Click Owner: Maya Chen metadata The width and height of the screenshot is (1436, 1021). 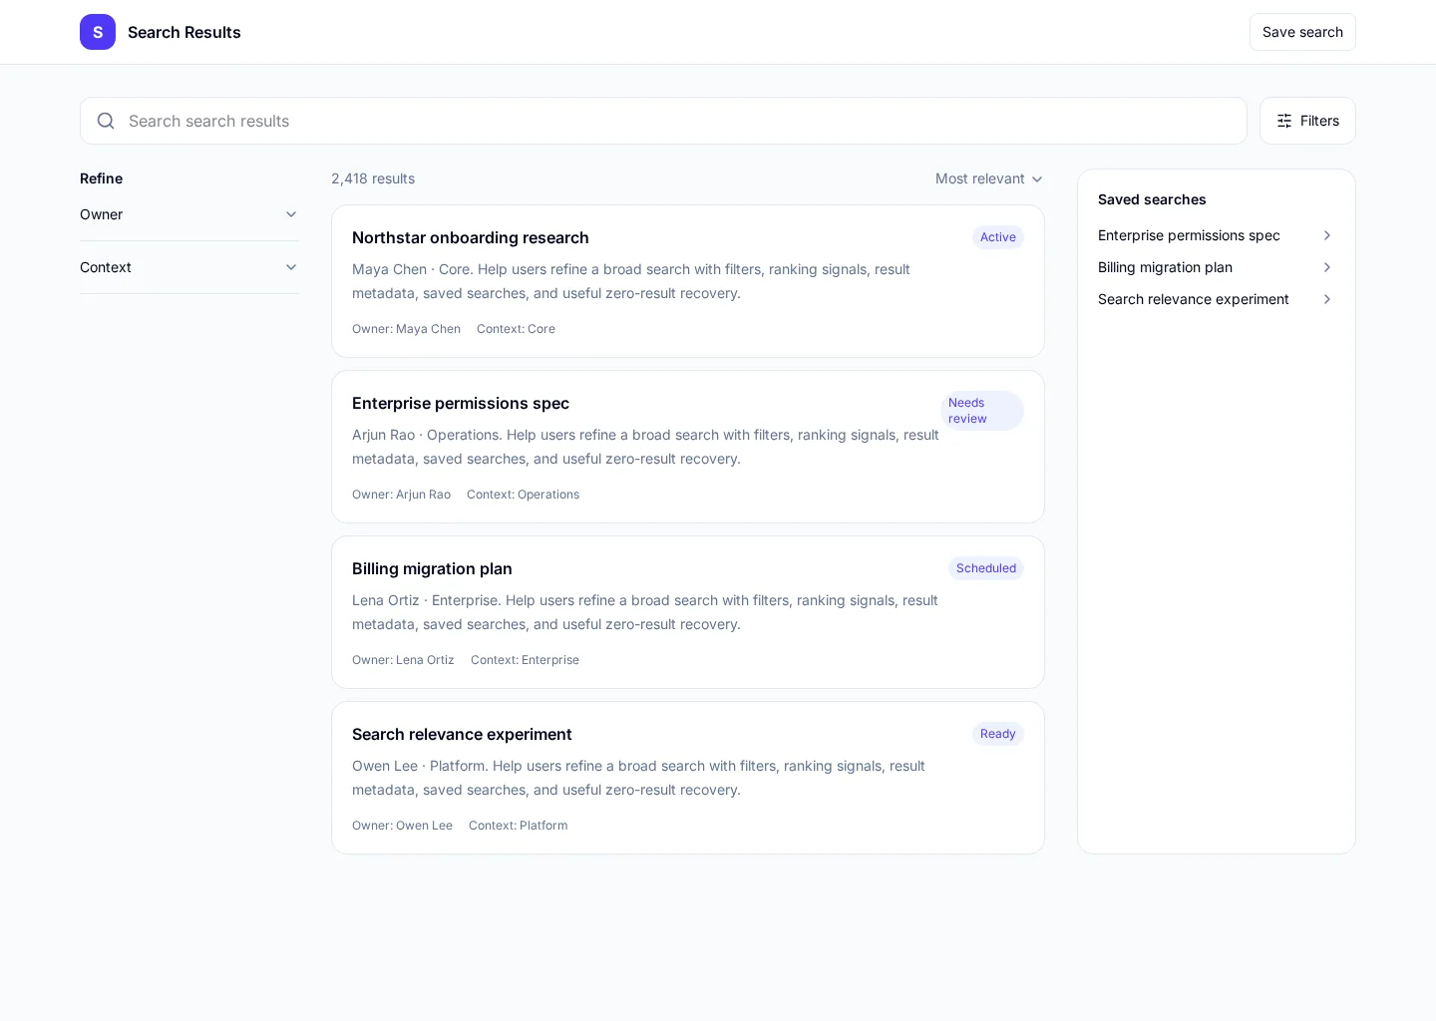(406, 329)
